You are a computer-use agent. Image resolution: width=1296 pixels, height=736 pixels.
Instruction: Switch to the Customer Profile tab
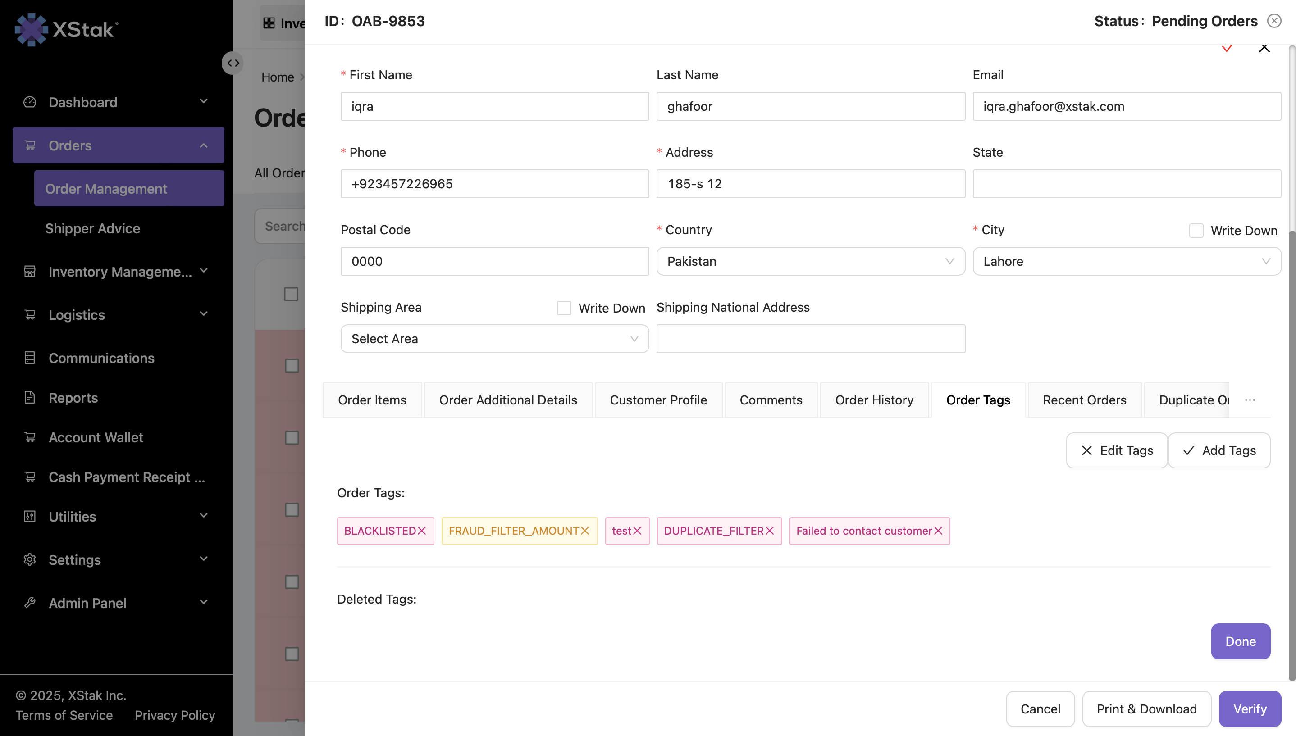[658, 400]
